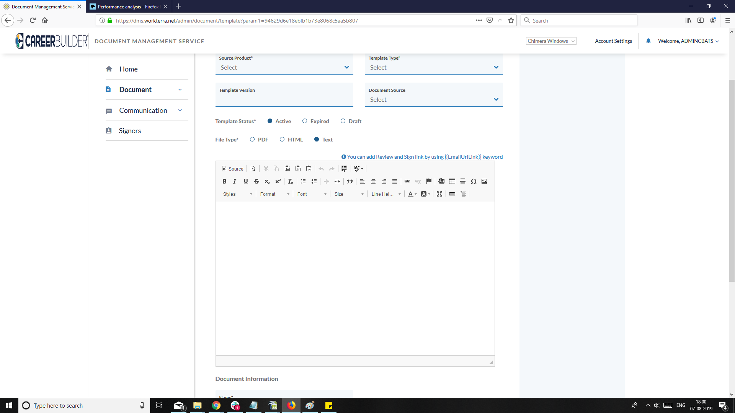
Task: Open the Line Height dropdown
Action: 386,194
